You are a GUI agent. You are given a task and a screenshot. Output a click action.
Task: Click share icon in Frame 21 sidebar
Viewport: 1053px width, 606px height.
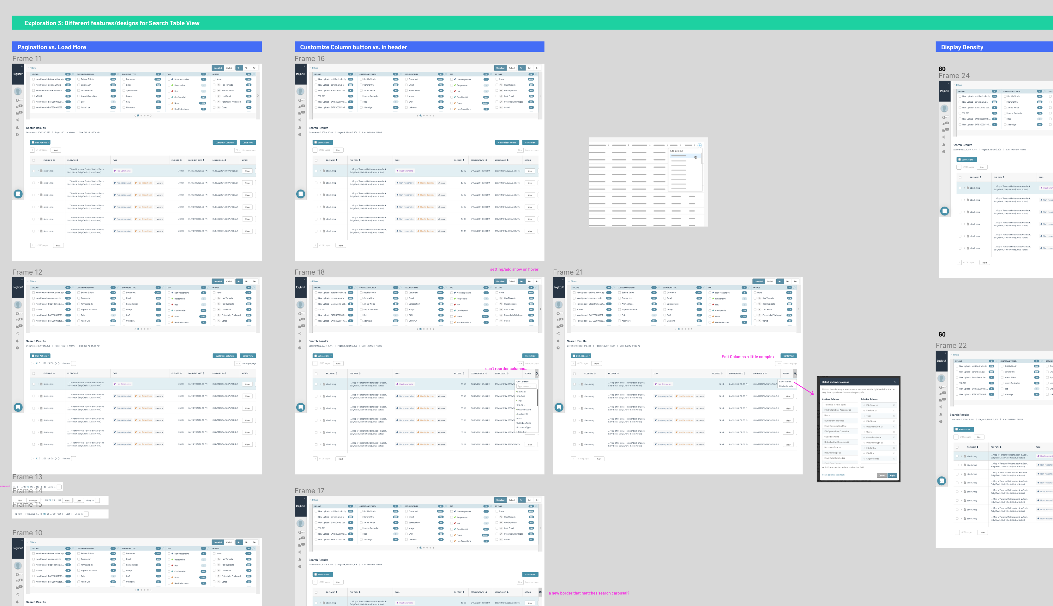(x=558, y=333)
